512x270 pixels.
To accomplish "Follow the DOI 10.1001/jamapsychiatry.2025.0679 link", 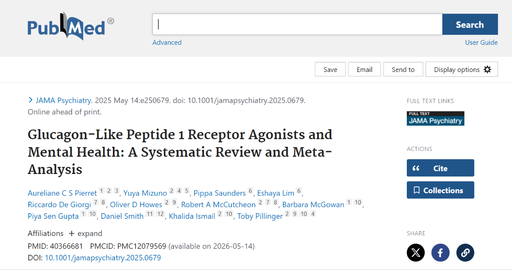I will tap(103, 258).
